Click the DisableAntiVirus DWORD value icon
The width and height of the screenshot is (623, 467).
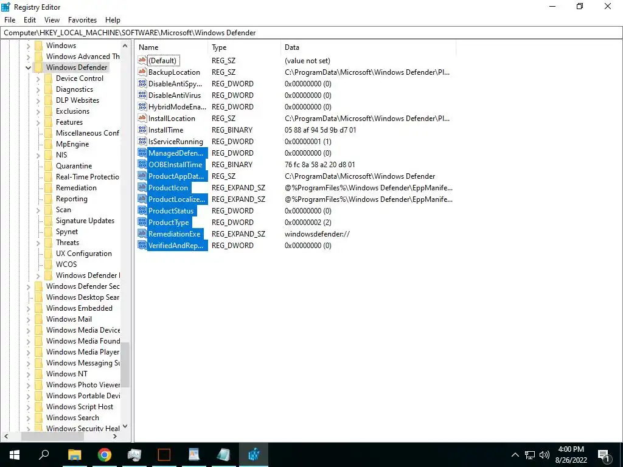point(142,95)
